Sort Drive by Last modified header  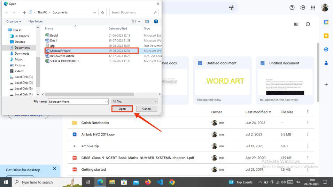(x=258, y=112)
